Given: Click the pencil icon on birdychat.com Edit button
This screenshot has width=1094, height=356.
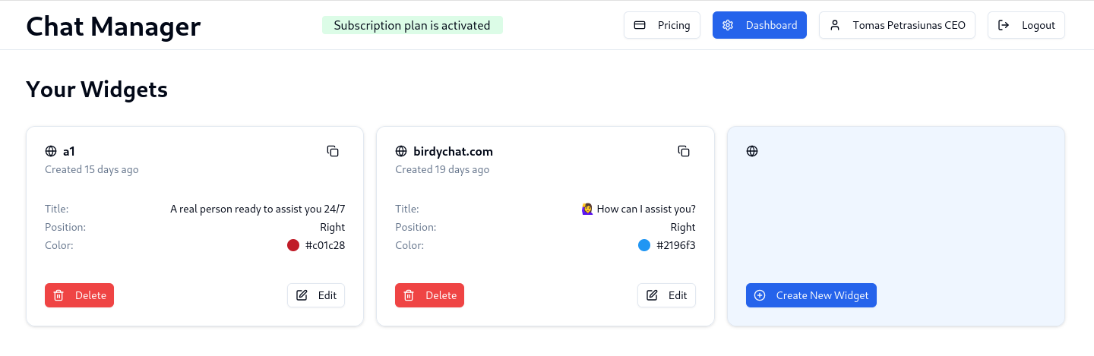Looking at the screenshot, I should click(x=652, y=295).
